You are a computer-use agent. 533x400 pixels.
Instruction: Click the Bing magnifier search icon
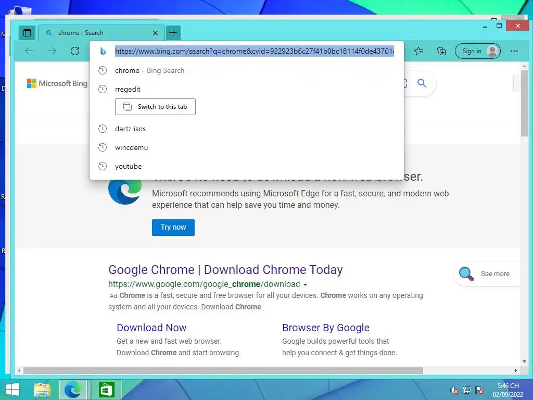[x=422, y=83]
